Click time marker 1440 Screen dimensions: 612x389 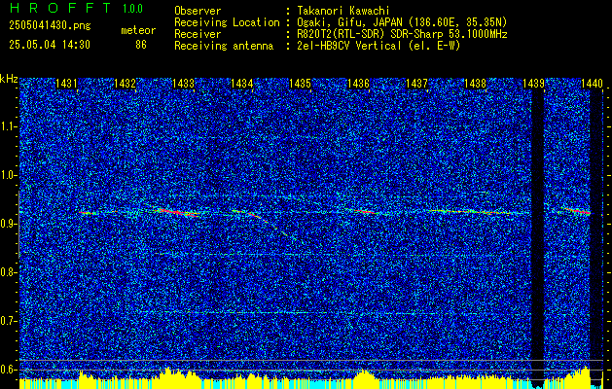coord(592,83)
